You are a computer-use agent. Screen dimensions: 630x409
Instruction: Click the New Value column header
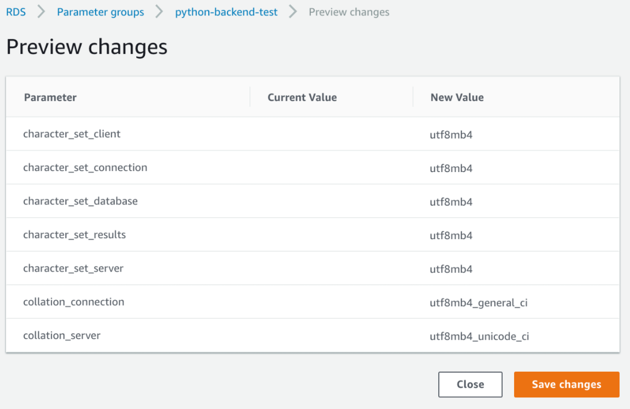tap(457, 97)
